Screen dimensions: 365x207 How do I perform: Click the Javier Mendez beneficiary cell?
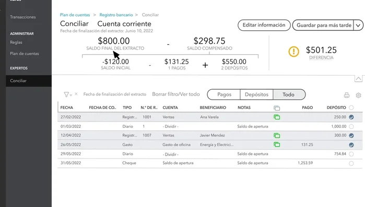click(x=213, y=135)
